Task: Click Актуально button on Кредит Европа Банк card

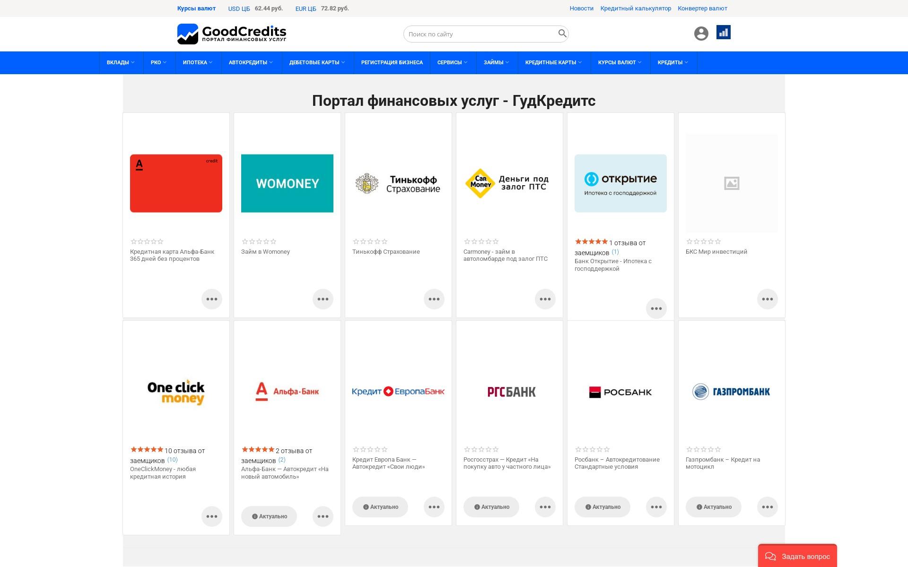Action: click(x=380, y=507)
